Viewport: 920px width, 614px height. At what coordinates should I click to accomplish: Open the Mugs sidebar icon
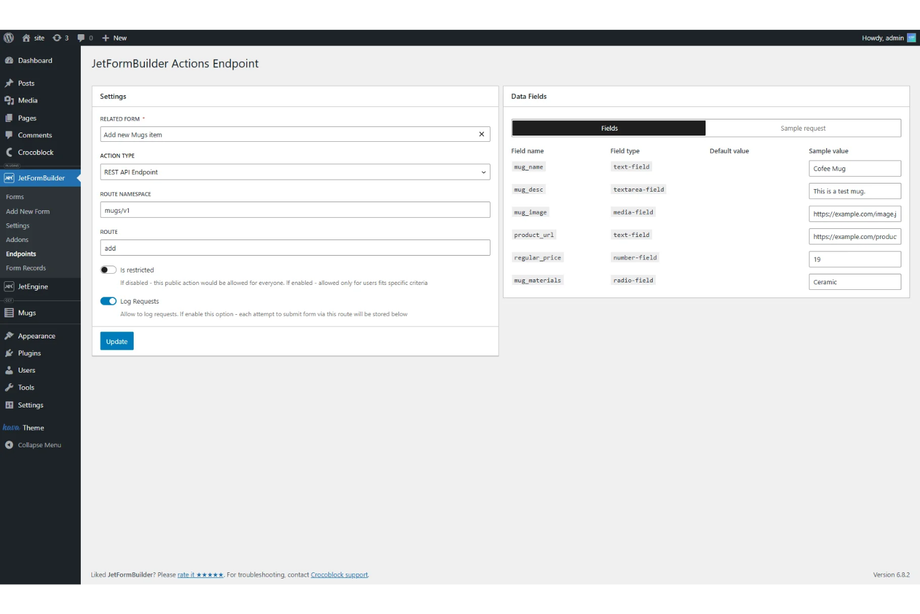pyautogui.click(x=10, y=312)
